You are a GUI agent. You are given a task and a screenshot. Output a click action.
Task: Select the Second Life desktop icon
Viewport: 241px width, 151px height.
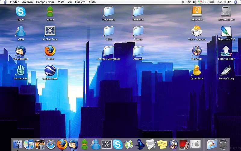21,71
